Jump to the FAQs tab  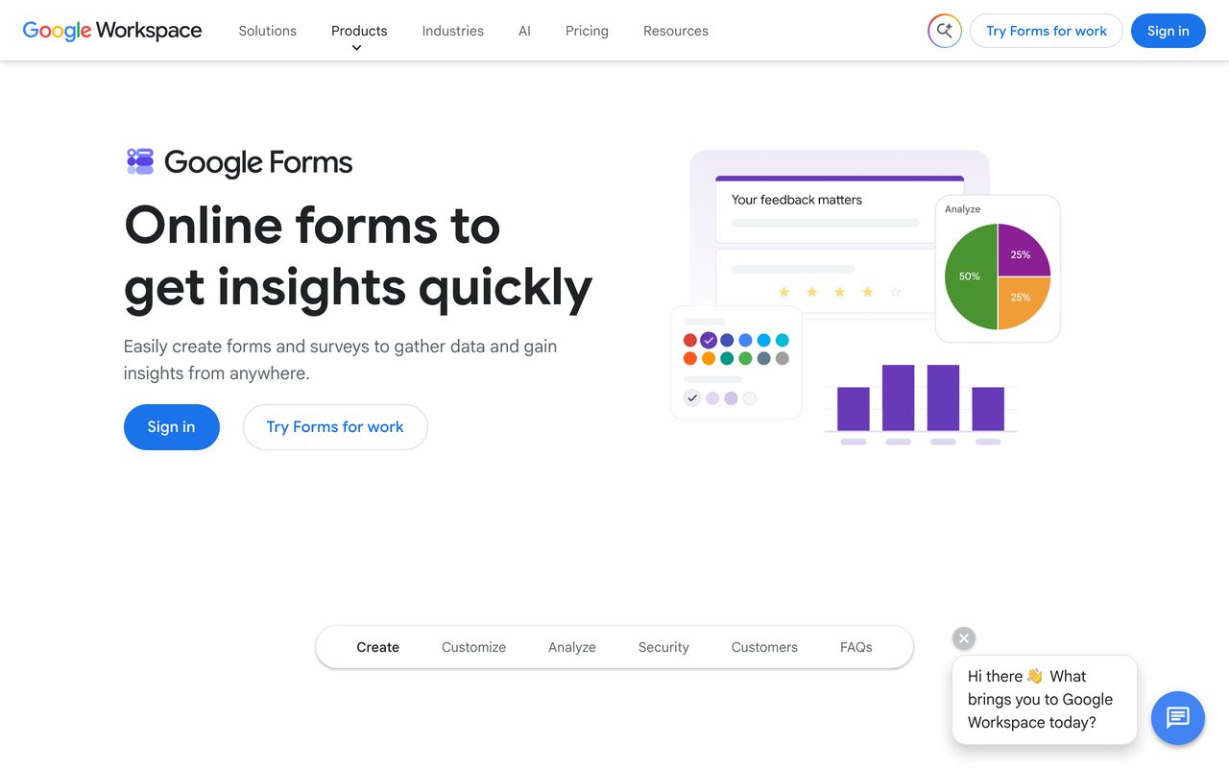point(856,647)
